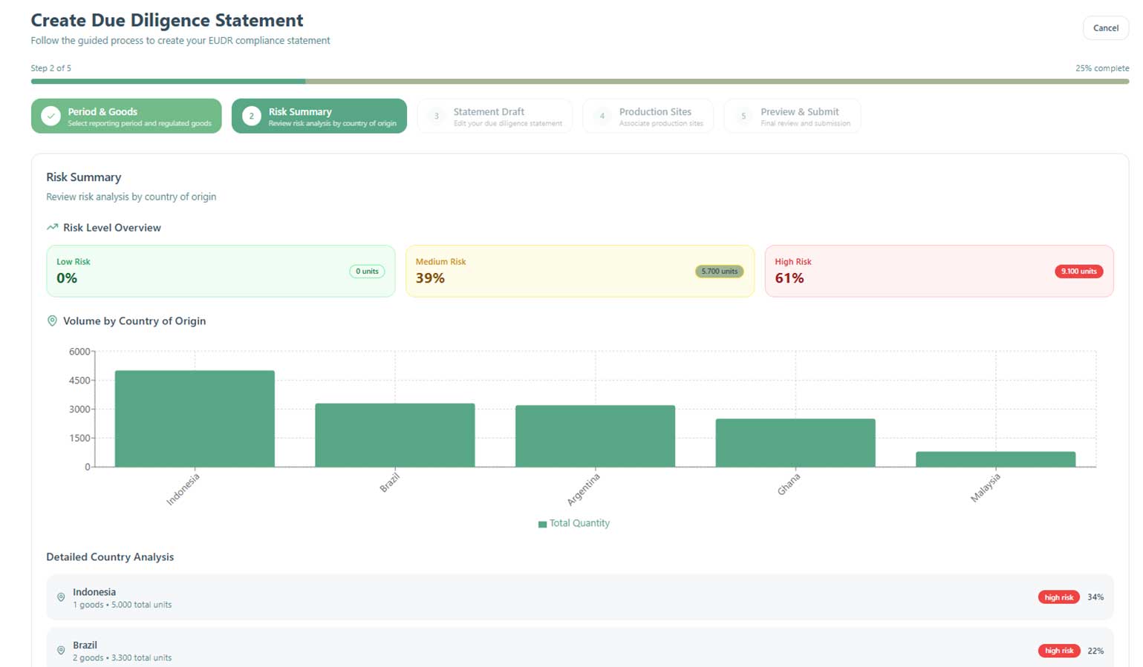This screenshot has height=667, width=1143.
Task: Click the Risk Level Overview trend icon
Action: 52,228
